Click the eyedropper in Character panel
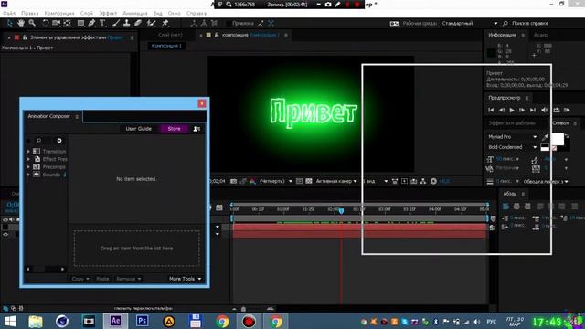 (545, 137)
